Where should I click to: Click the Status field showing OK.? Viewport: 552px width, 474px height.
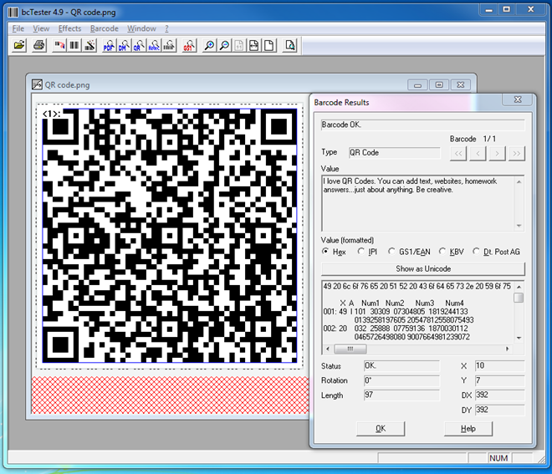point(401,366)
